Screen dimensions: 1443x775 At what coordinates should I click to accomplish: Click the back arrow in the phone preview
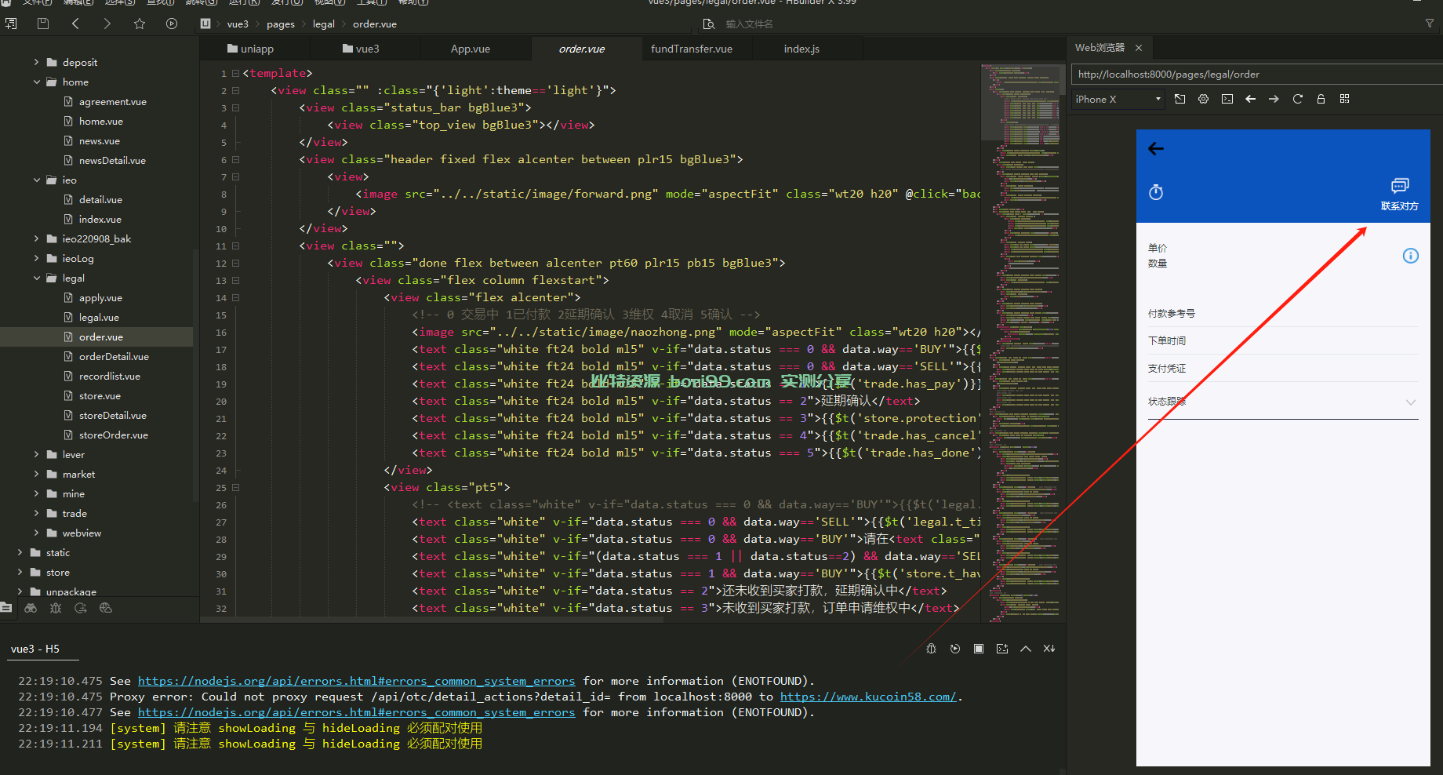[x=1156, y=148]
